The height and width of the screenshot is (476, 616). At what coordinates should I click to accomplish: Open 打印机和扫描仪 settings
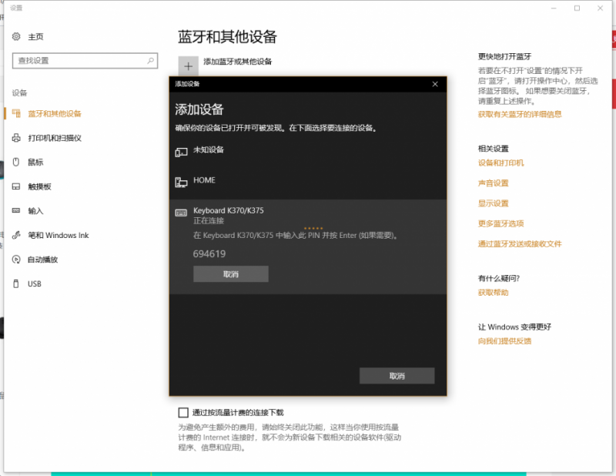(55, 139)
